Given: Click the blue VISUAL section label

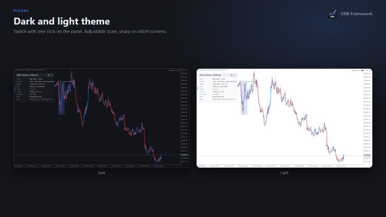Looking at the screenshot, I should click(x=21, y=10).
